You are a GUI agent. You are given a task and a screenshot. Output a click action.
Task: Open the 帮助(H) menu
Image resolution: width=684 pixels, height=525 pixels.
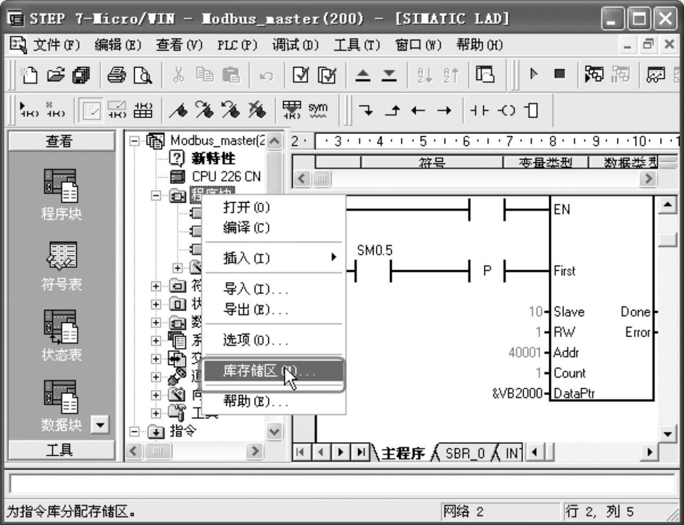(480, 45)
